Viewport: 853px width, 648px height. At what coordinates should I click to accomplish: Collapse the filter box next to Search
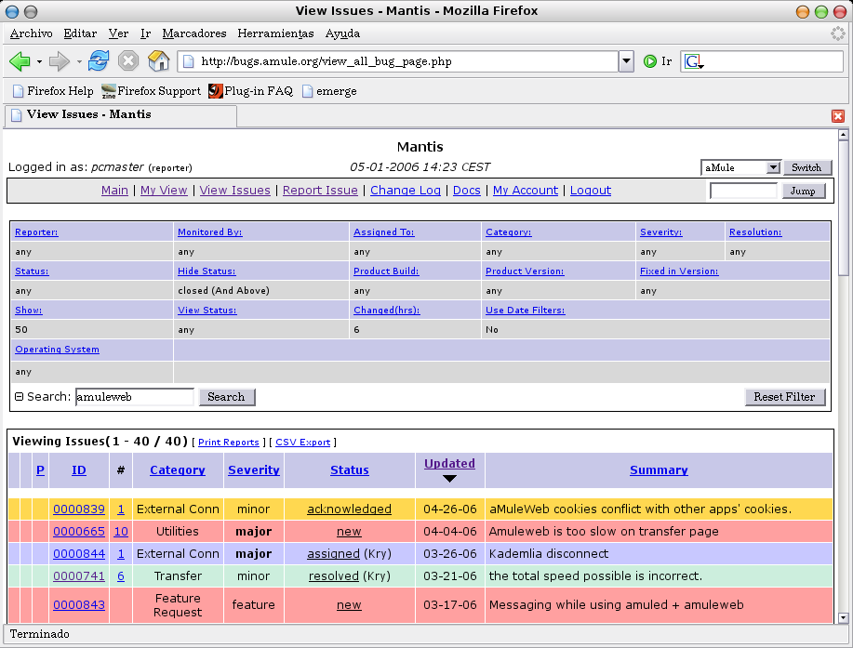[19, 397]
